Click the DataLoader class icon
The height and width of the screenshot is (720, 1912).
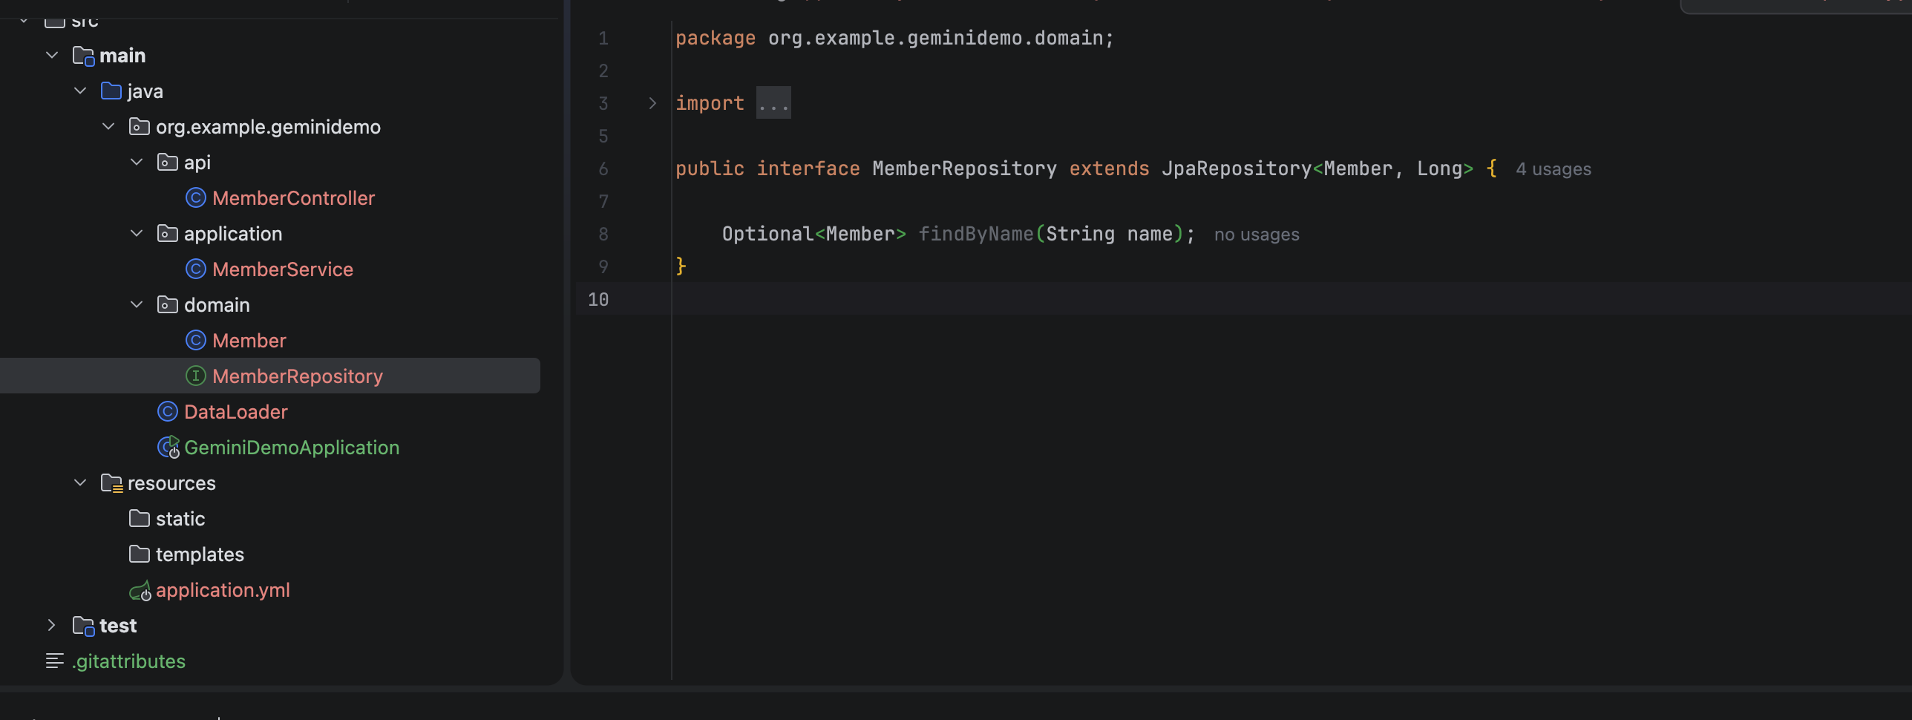pyautogui.click(x=168, y=412)
